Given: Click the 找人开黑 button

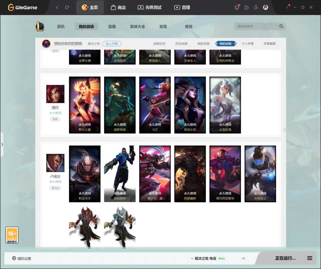Looking at the screenshot, I should 112,44.
